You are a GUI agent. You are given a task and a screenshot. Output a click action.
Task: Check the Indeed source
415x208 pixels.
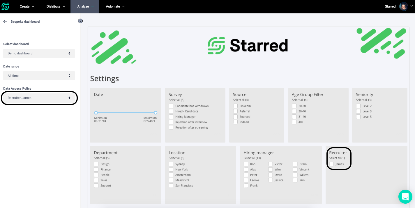pyautogui.click(x=235, y=122)
